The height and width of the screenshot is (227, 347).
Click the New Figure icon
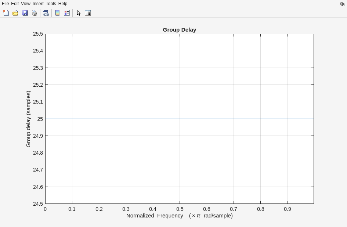click(6, 13)
